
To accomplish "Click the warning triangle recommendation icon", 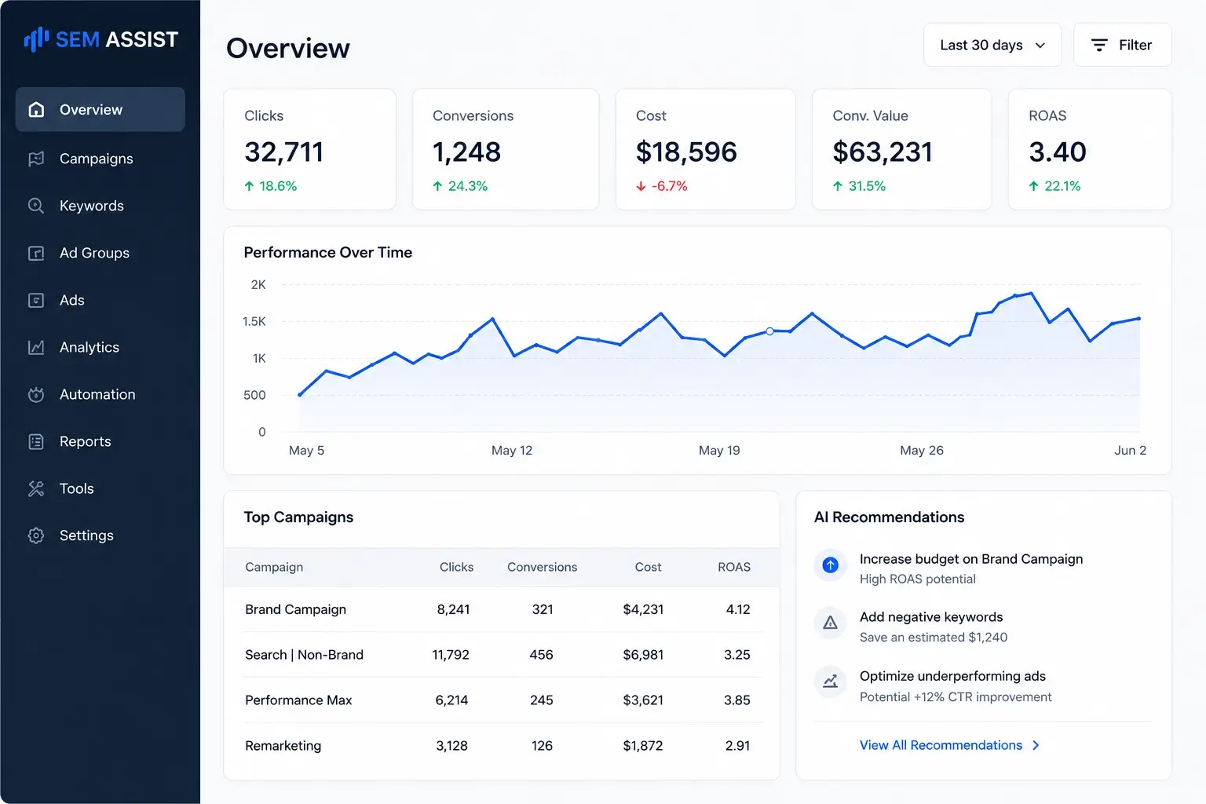I will pos(830,623).
